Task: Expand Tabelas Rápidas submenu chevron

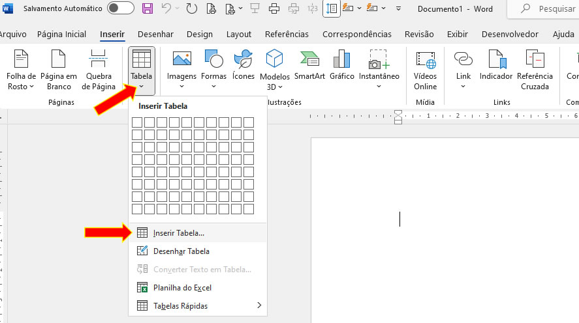Action: [x=259, y=305]
